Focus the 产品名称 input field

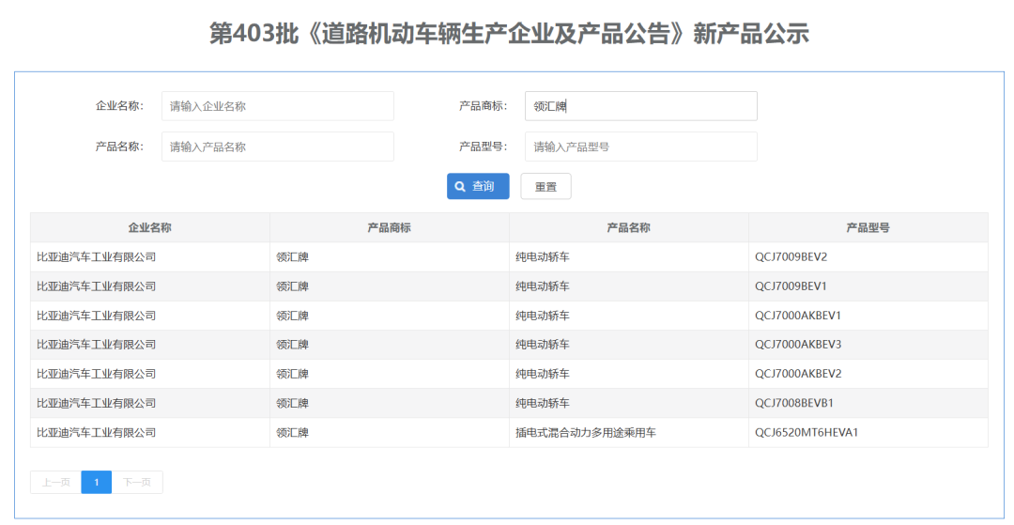coord(277,147)
